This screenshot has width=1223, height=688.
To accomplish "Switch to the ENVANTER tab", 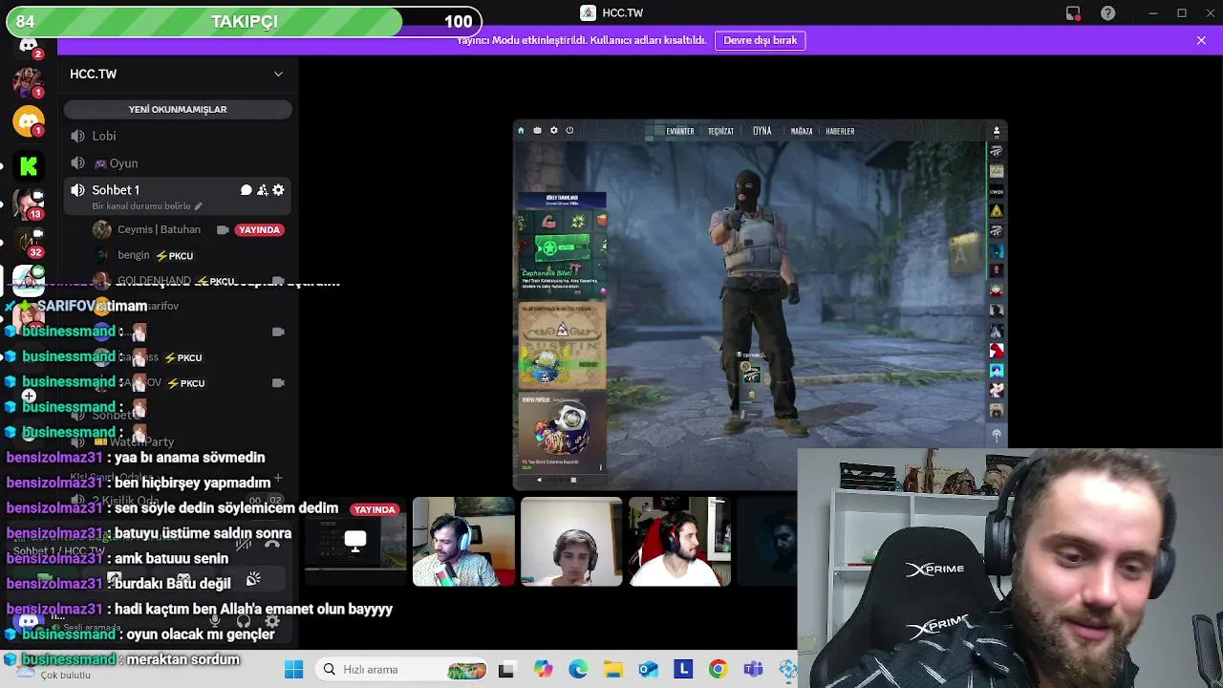I will (680, 131).
